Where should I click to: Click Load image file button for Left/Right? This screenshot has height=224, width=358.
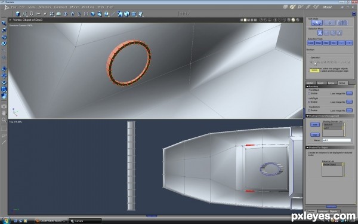349,102
